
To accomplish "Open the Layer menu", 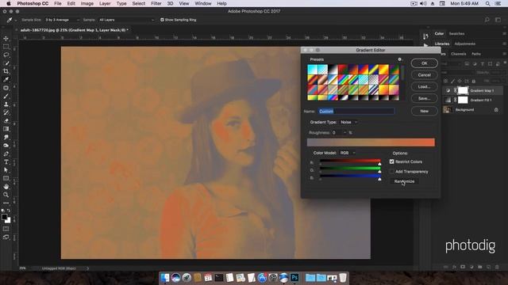I will coord(105,3).
